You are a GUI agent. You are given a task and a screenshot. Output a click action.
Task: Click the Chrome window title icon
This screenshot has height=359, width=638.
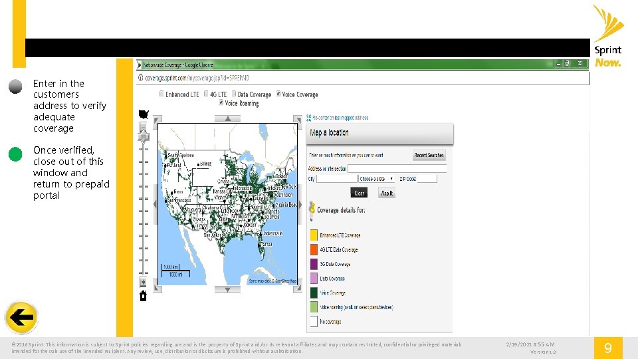click(139, 64)
